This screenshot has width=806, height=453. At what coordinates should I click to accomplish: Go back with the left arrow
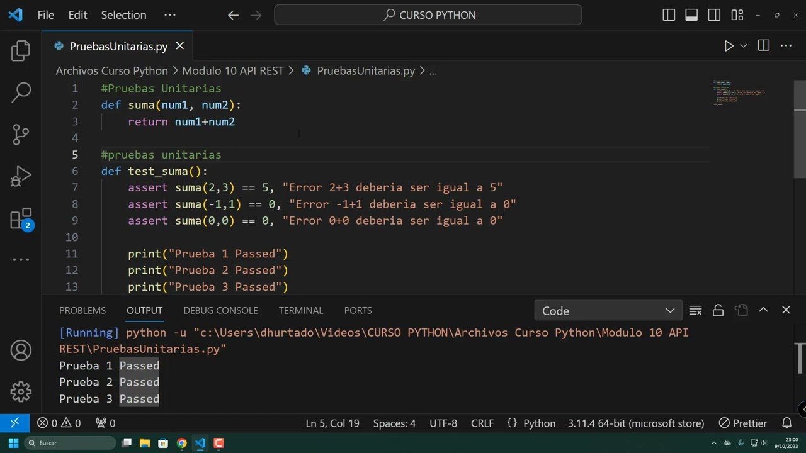point(234,15)
